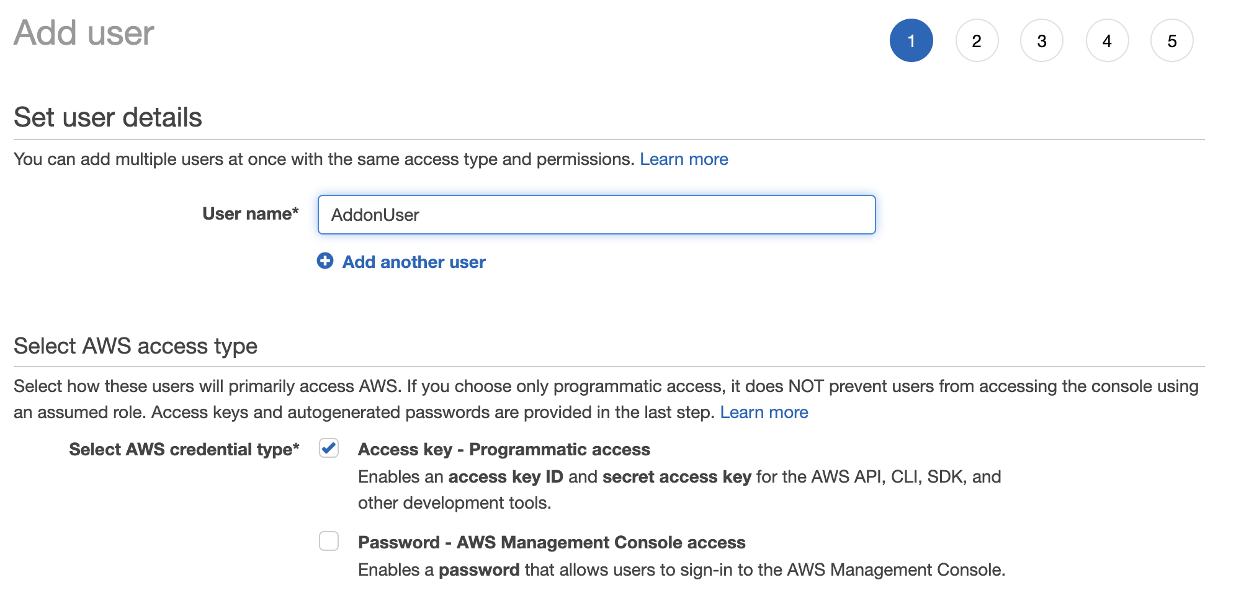The image size is (1236, 598).
Task: Open Learn more link about AWS access types
Action: [x=764, y=413]
